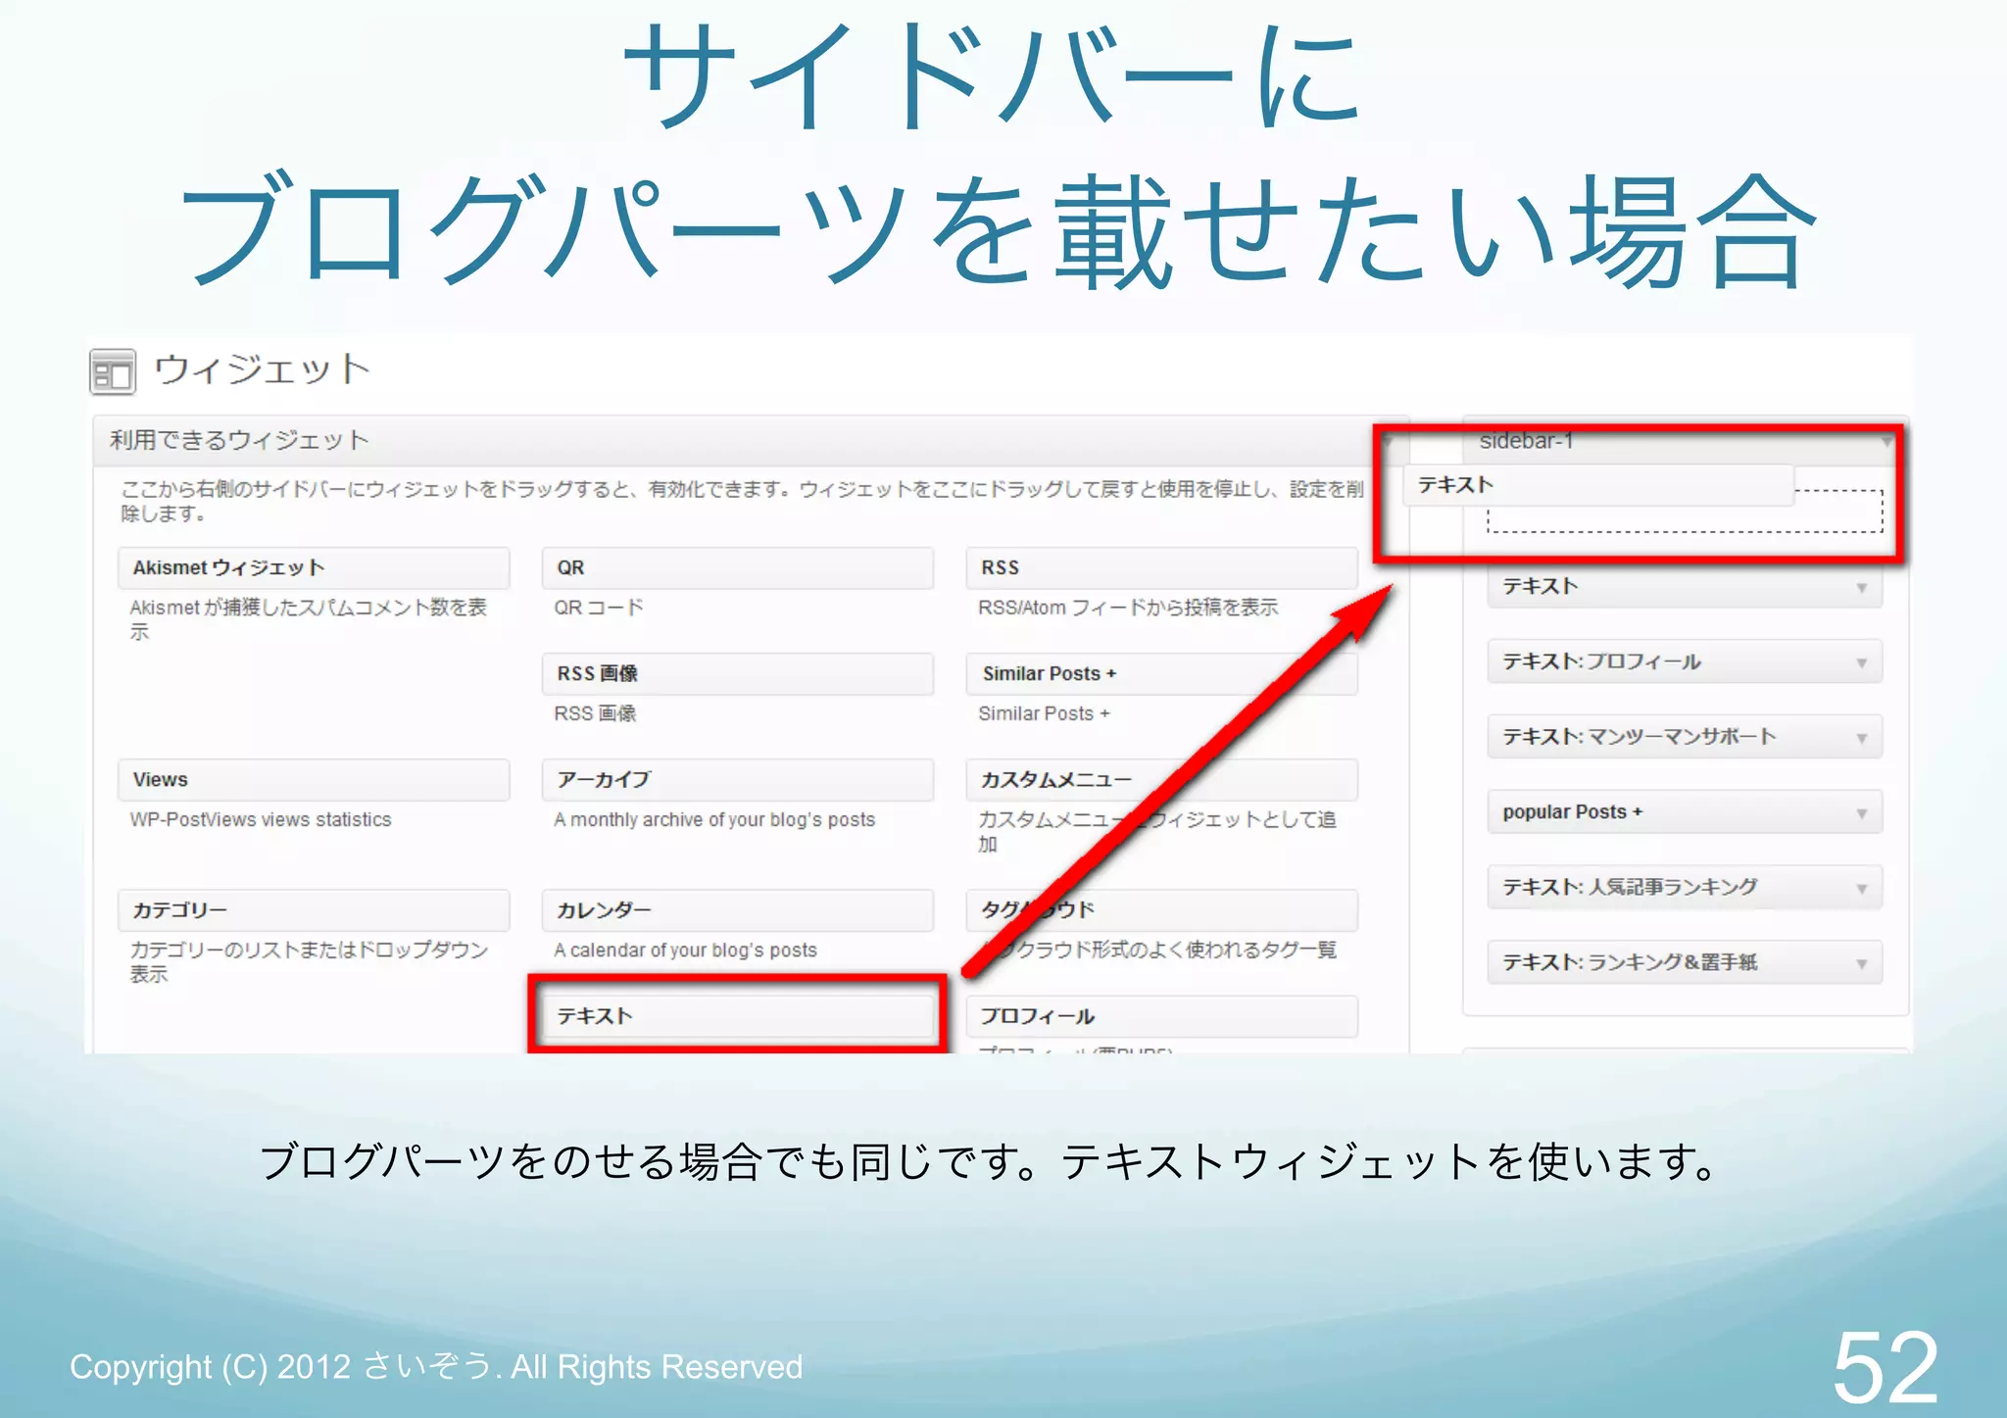The height and width of the screenshot is (1418, 2007).
Task: Expand the テキスト: 人気記事ランキング widget arrow
Action: coord(1861,889)
